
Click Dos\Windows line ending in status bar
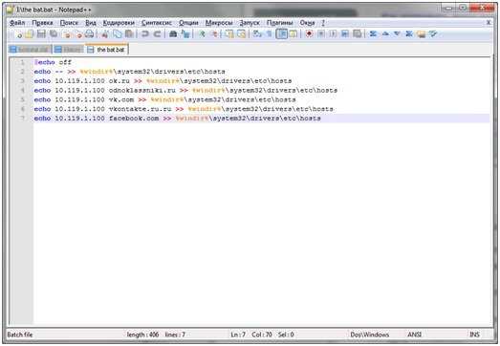370,335
